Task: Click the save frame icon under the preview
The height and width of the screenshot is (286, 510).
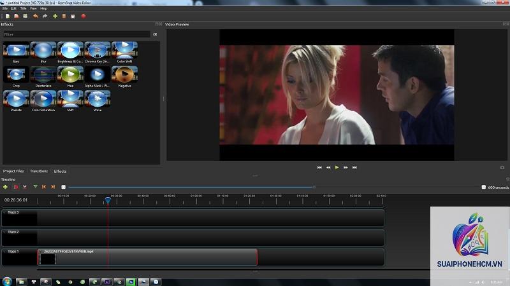Action: 502,168
